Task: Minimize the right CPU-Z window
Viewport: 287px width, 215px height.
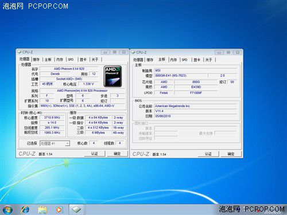Action: pos(219,52)
